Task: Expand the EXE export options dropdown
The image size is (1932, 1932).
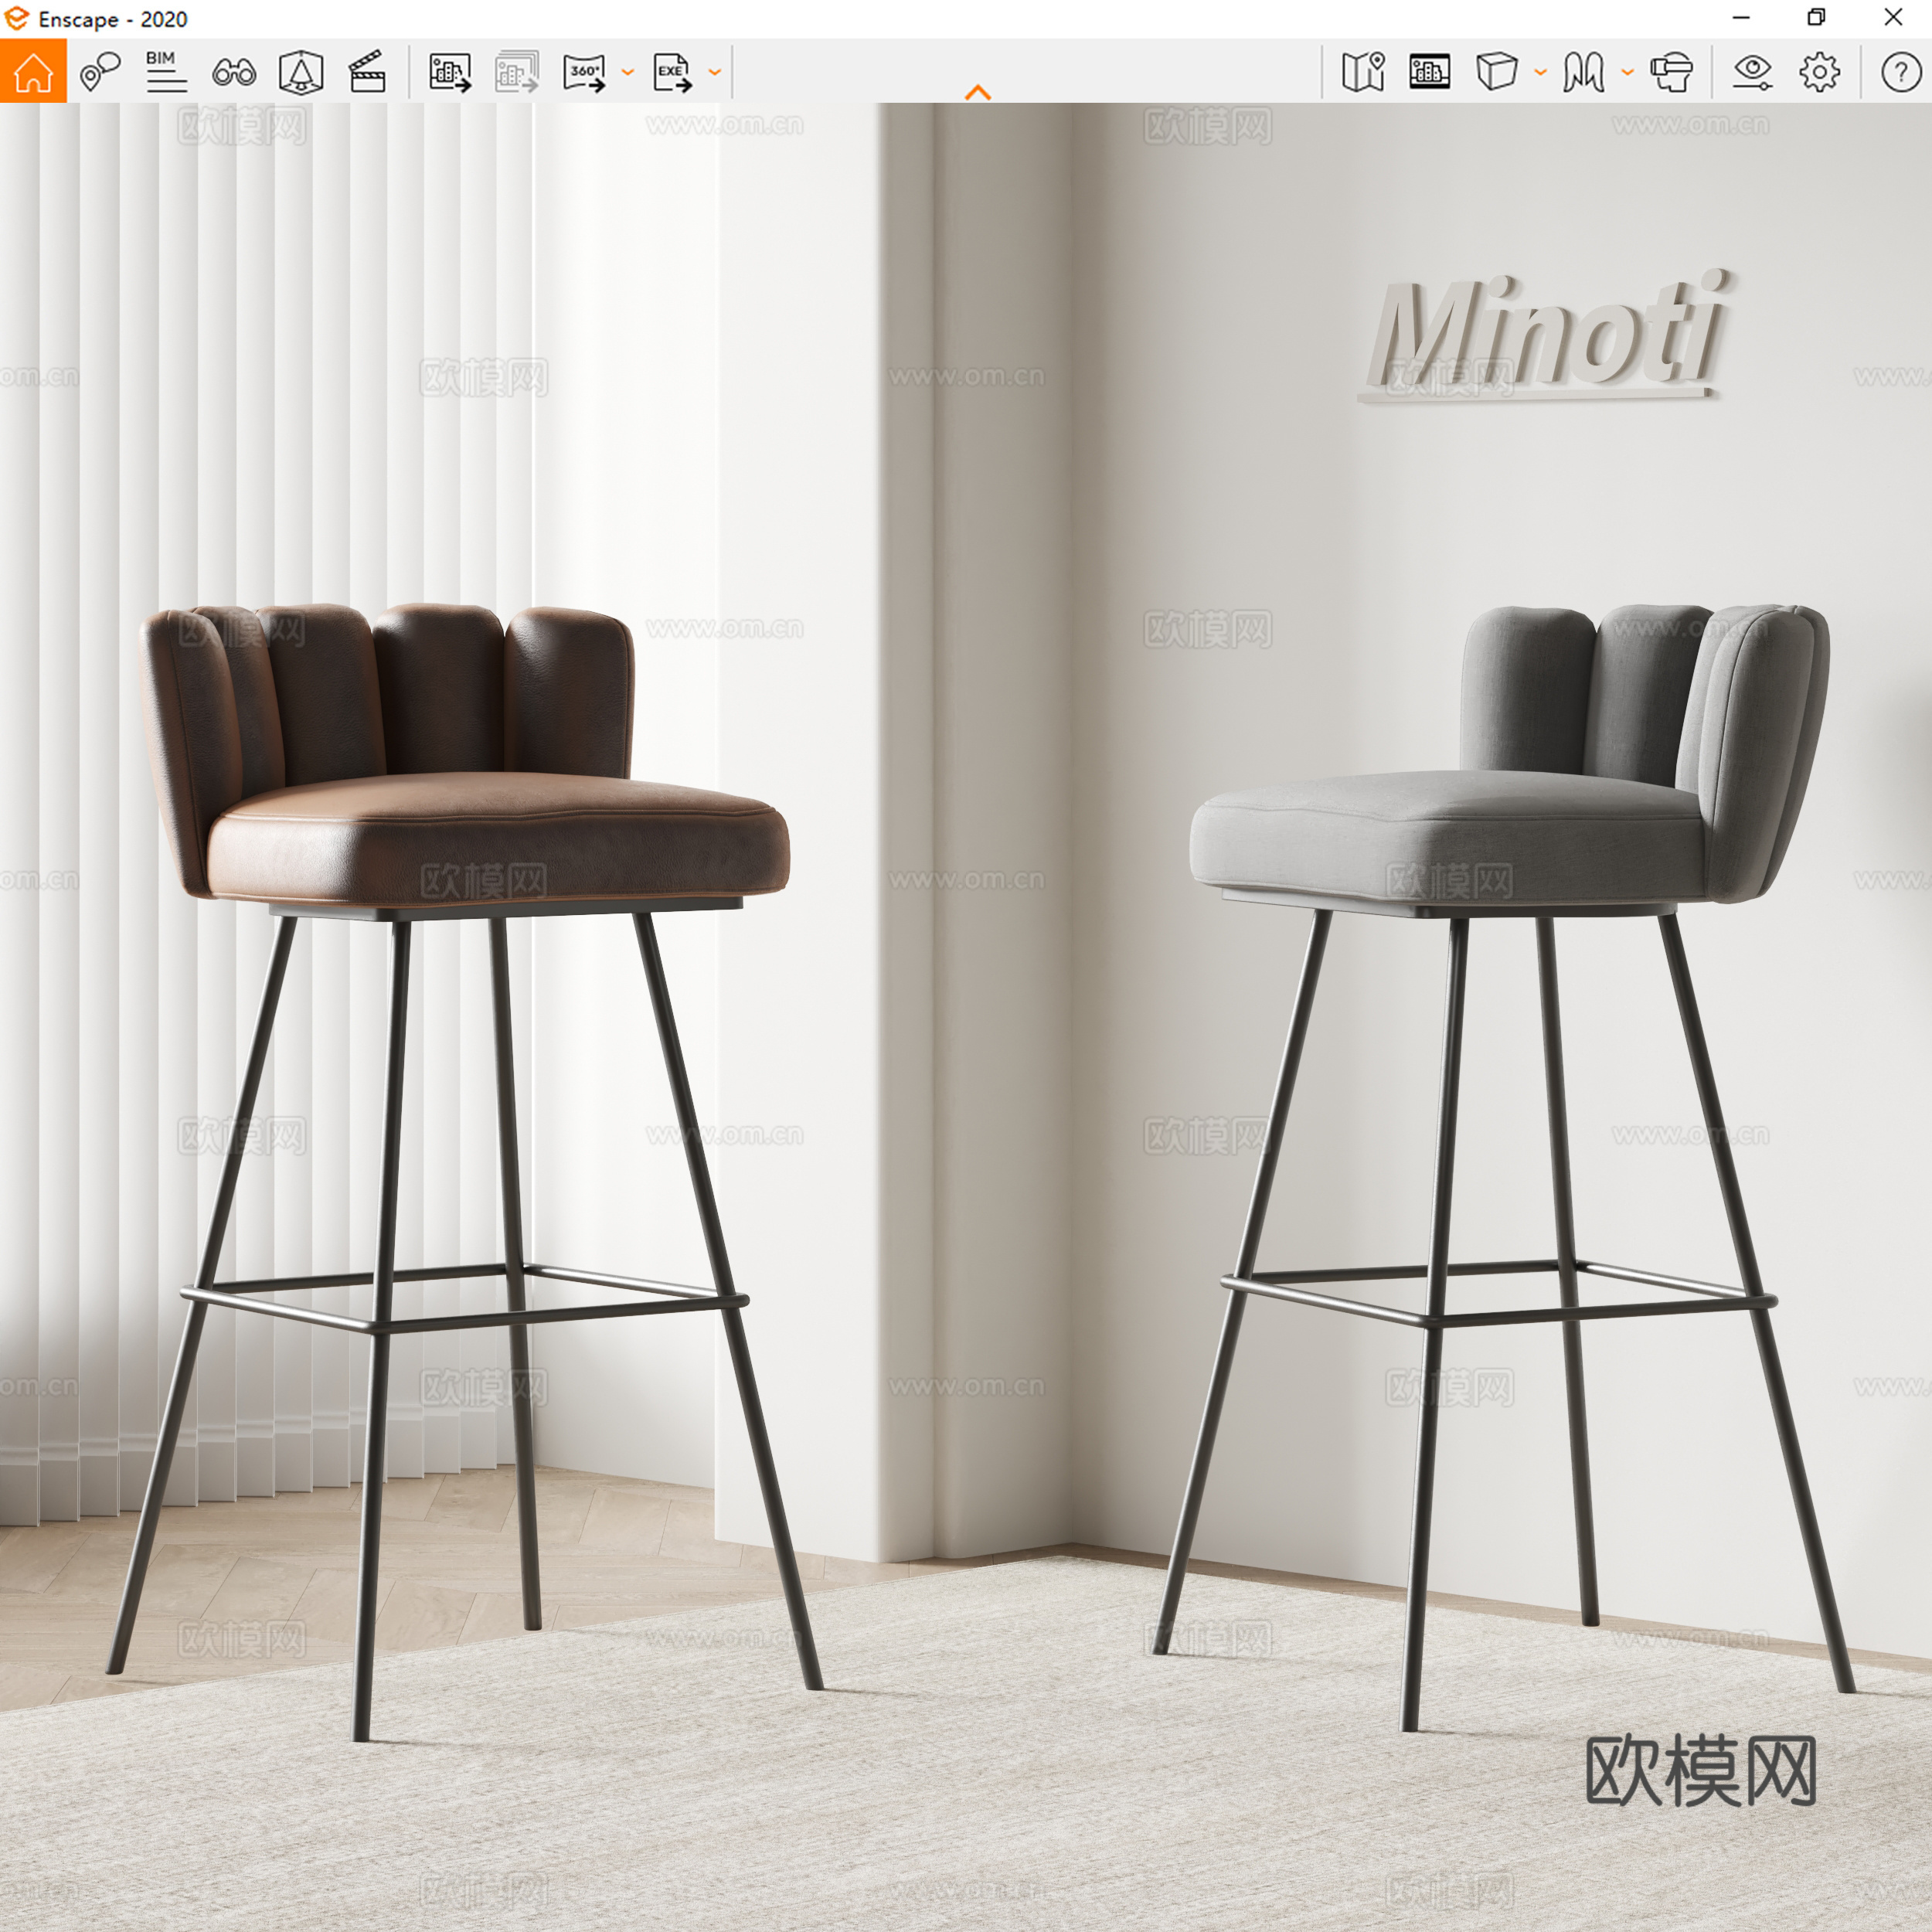Action: click(x=713, y=71)
